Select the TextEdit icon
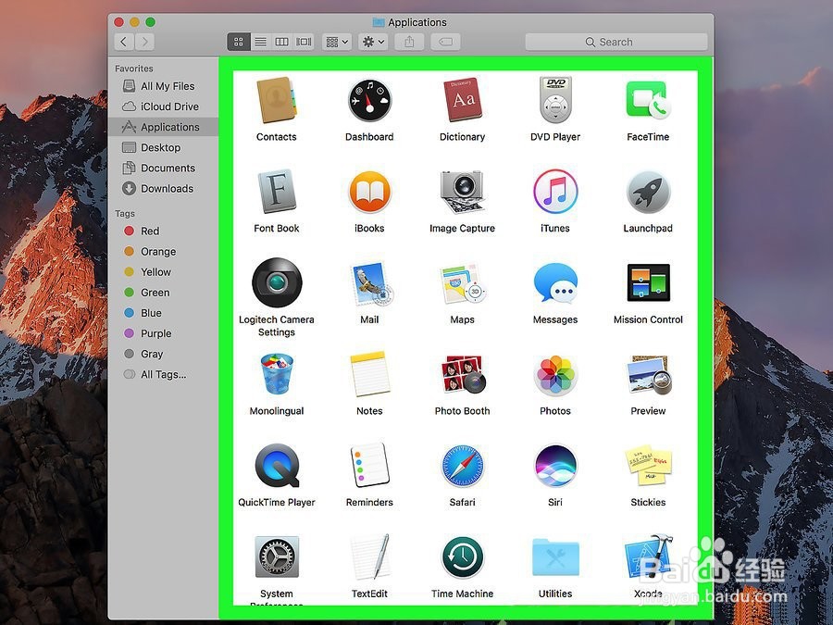This screenshot has width=833, height=625. [x=369, y=557]
